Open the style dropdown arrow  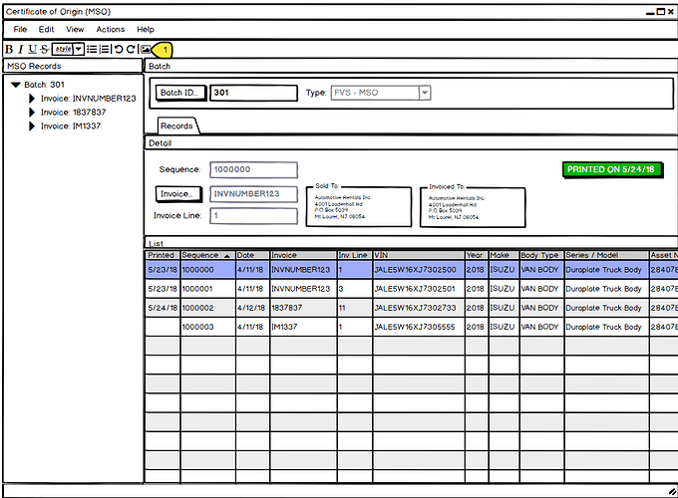click(78, 49)
